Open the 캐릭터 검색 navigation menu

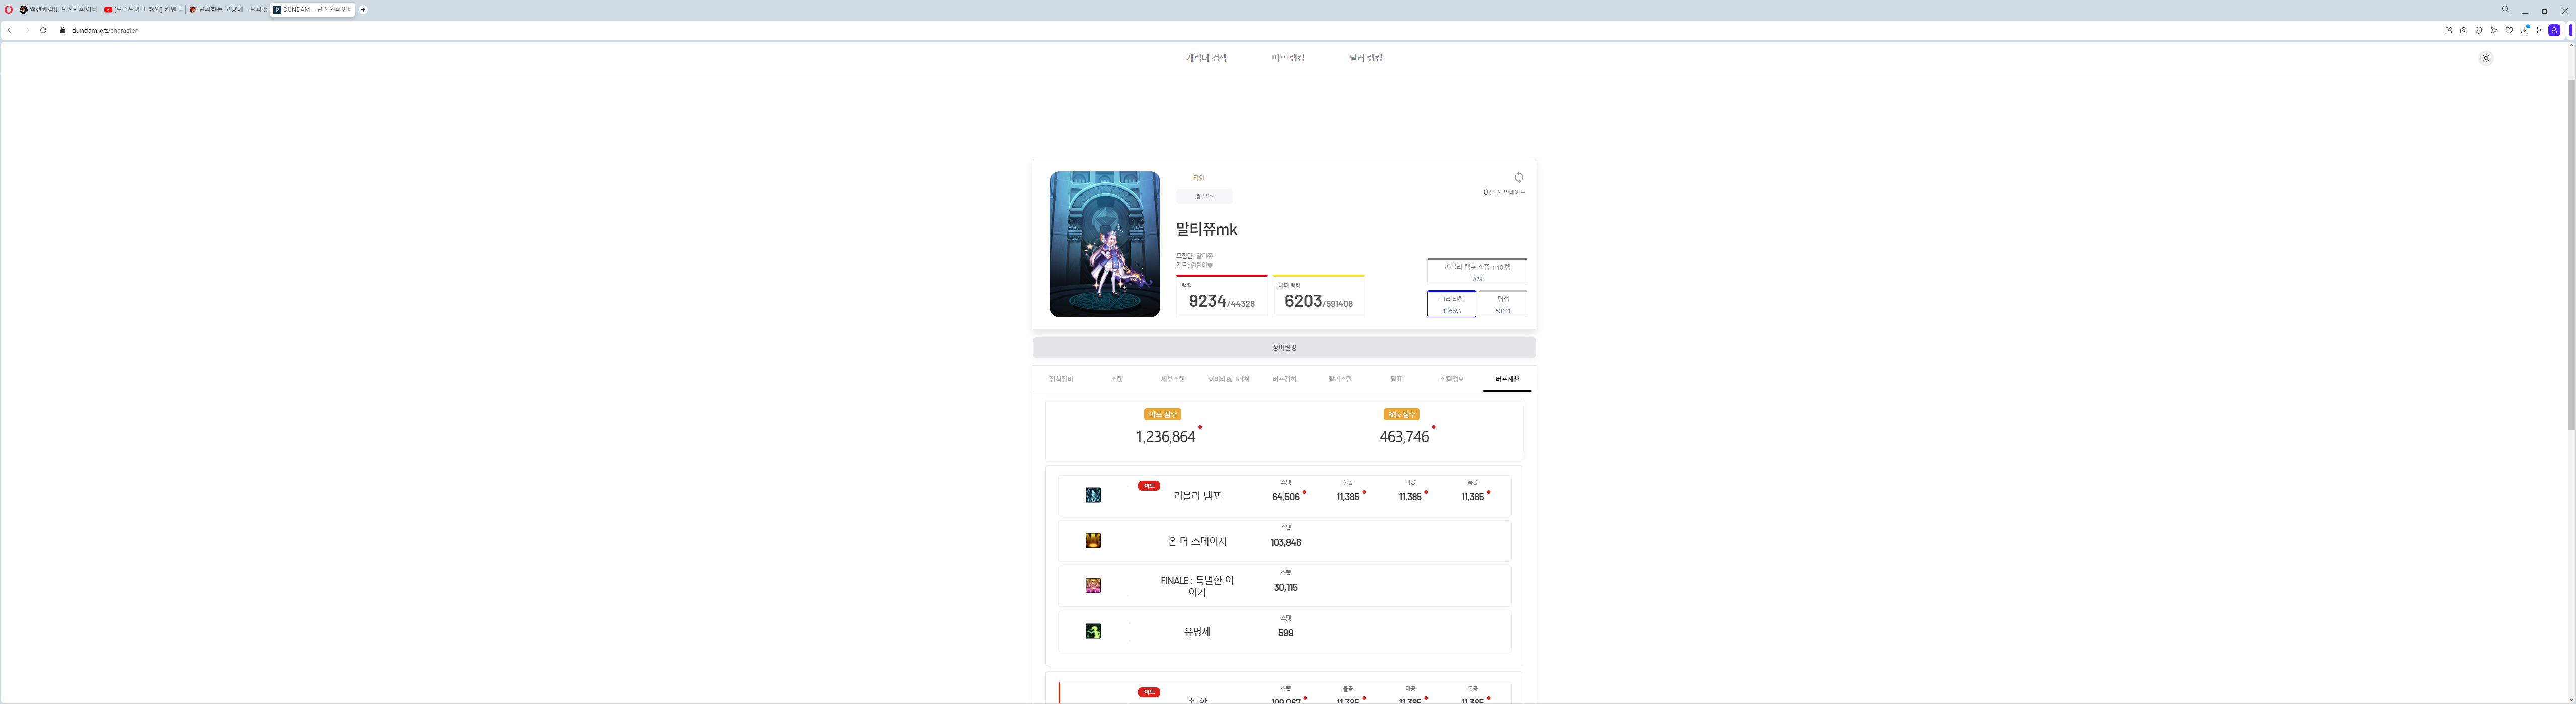(x=1206, y=58)
